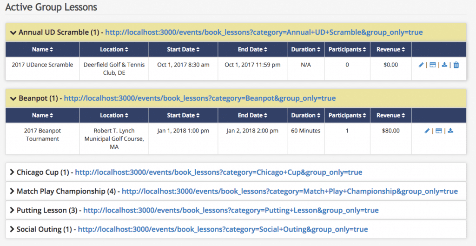Sort Beanpot table by End Date
Image resolution: width=476 pixels, height=246 pixels.
point(252,115)
